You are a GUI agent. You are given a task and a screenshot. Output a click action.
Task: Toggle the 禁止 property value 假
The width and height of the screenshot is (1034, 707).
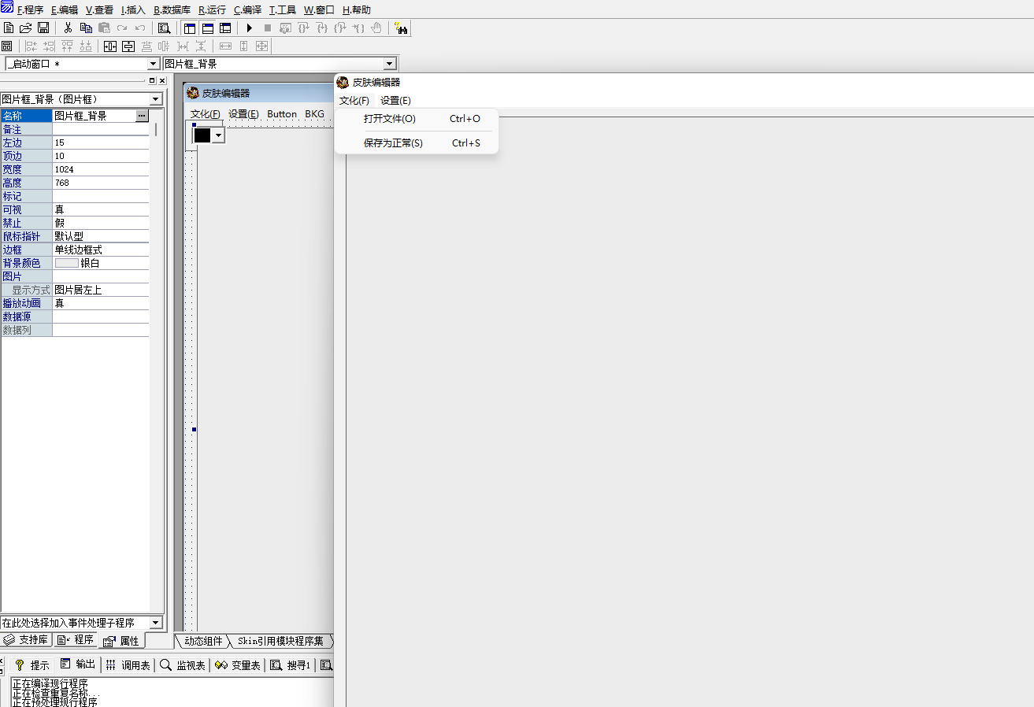(100, 224)
